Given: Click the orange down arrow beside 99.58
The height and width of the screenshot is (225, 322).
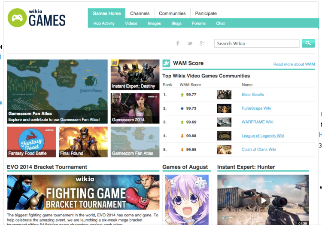Looking at the screenshot, I should [182, 136].
